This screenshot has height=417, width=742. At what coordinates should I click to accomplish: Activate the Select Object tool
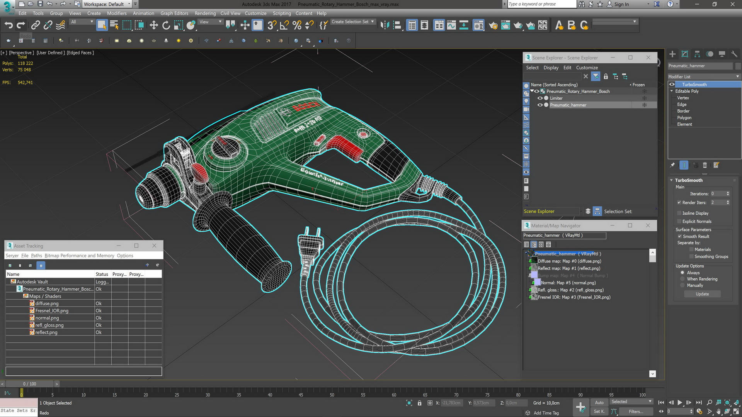coord(102,25)
